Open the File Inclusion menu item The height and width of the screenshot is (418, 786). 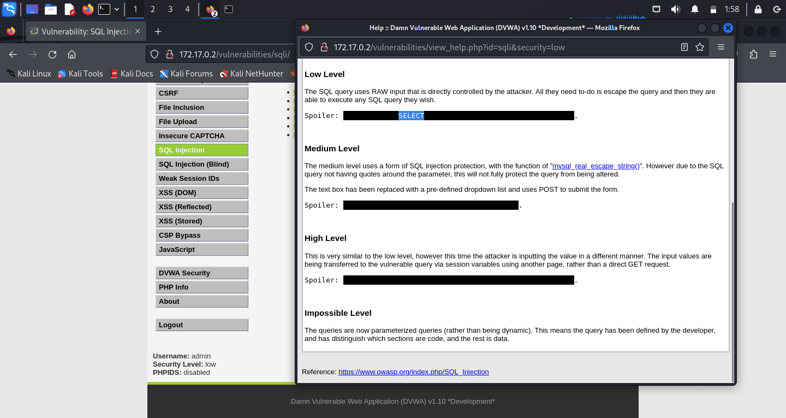point(202,108)
